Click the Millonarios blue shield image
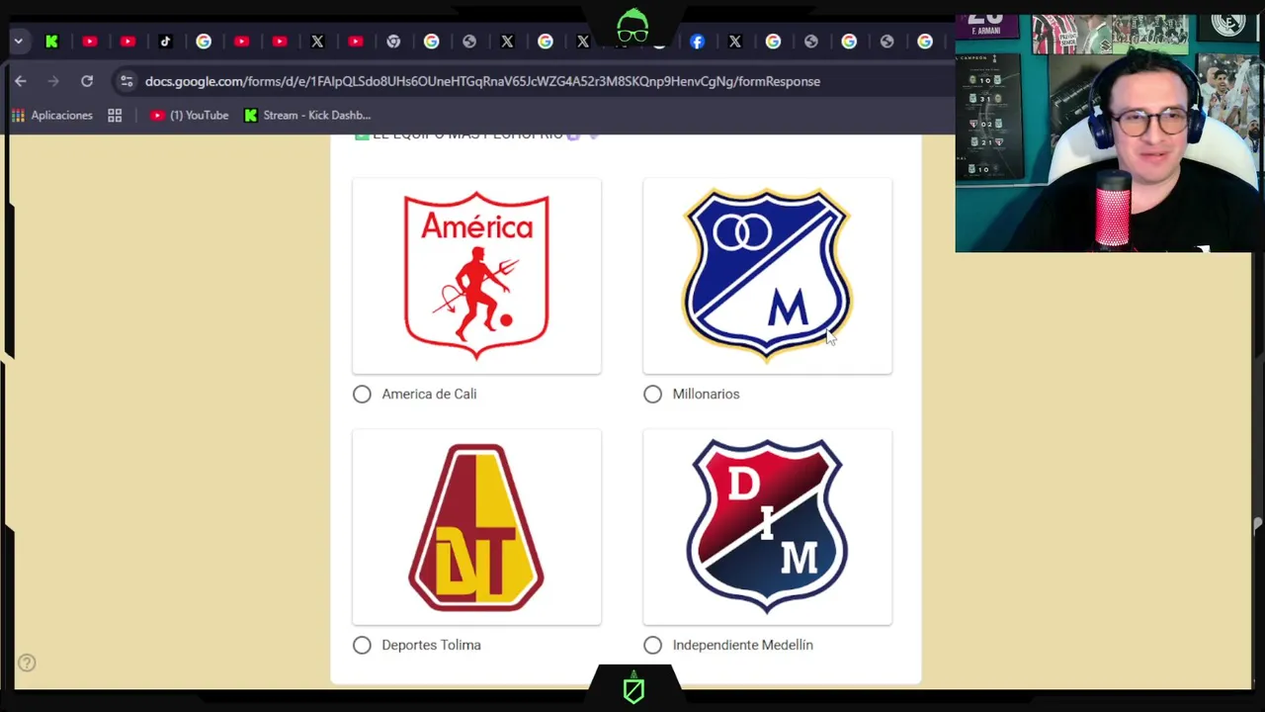1265x712 pixels. coord(767,276)
